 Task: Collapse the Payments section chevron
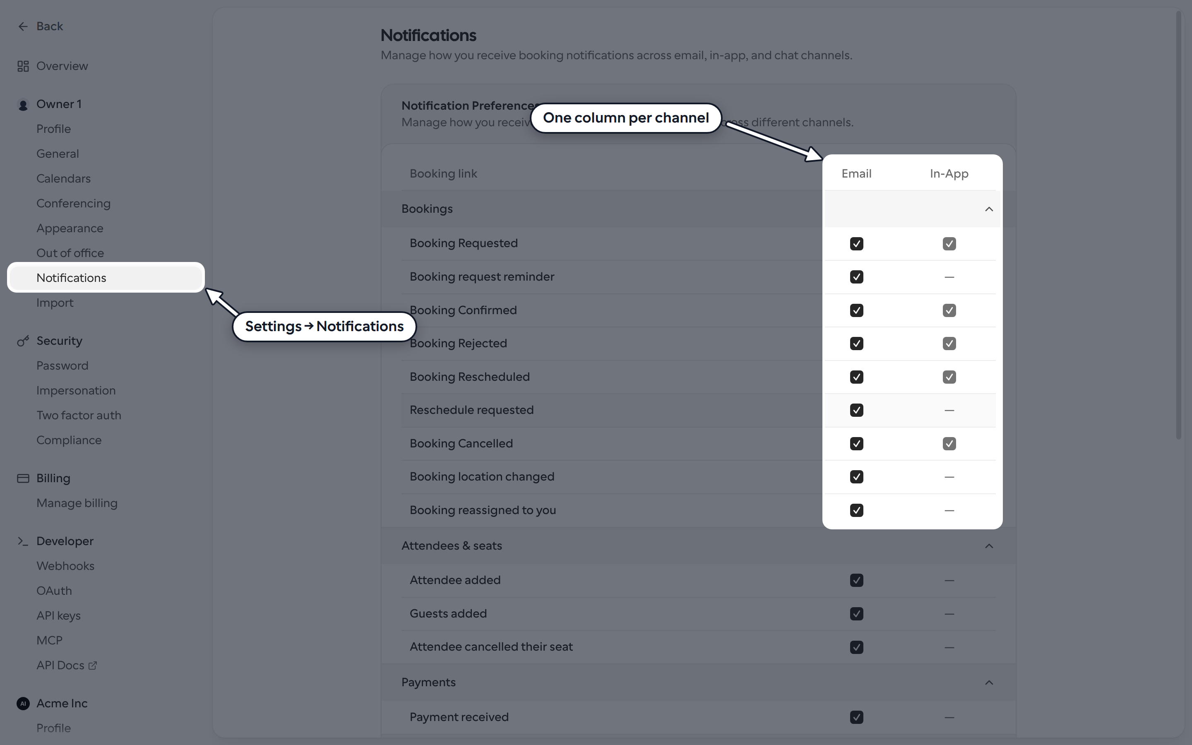pos(988,683)
